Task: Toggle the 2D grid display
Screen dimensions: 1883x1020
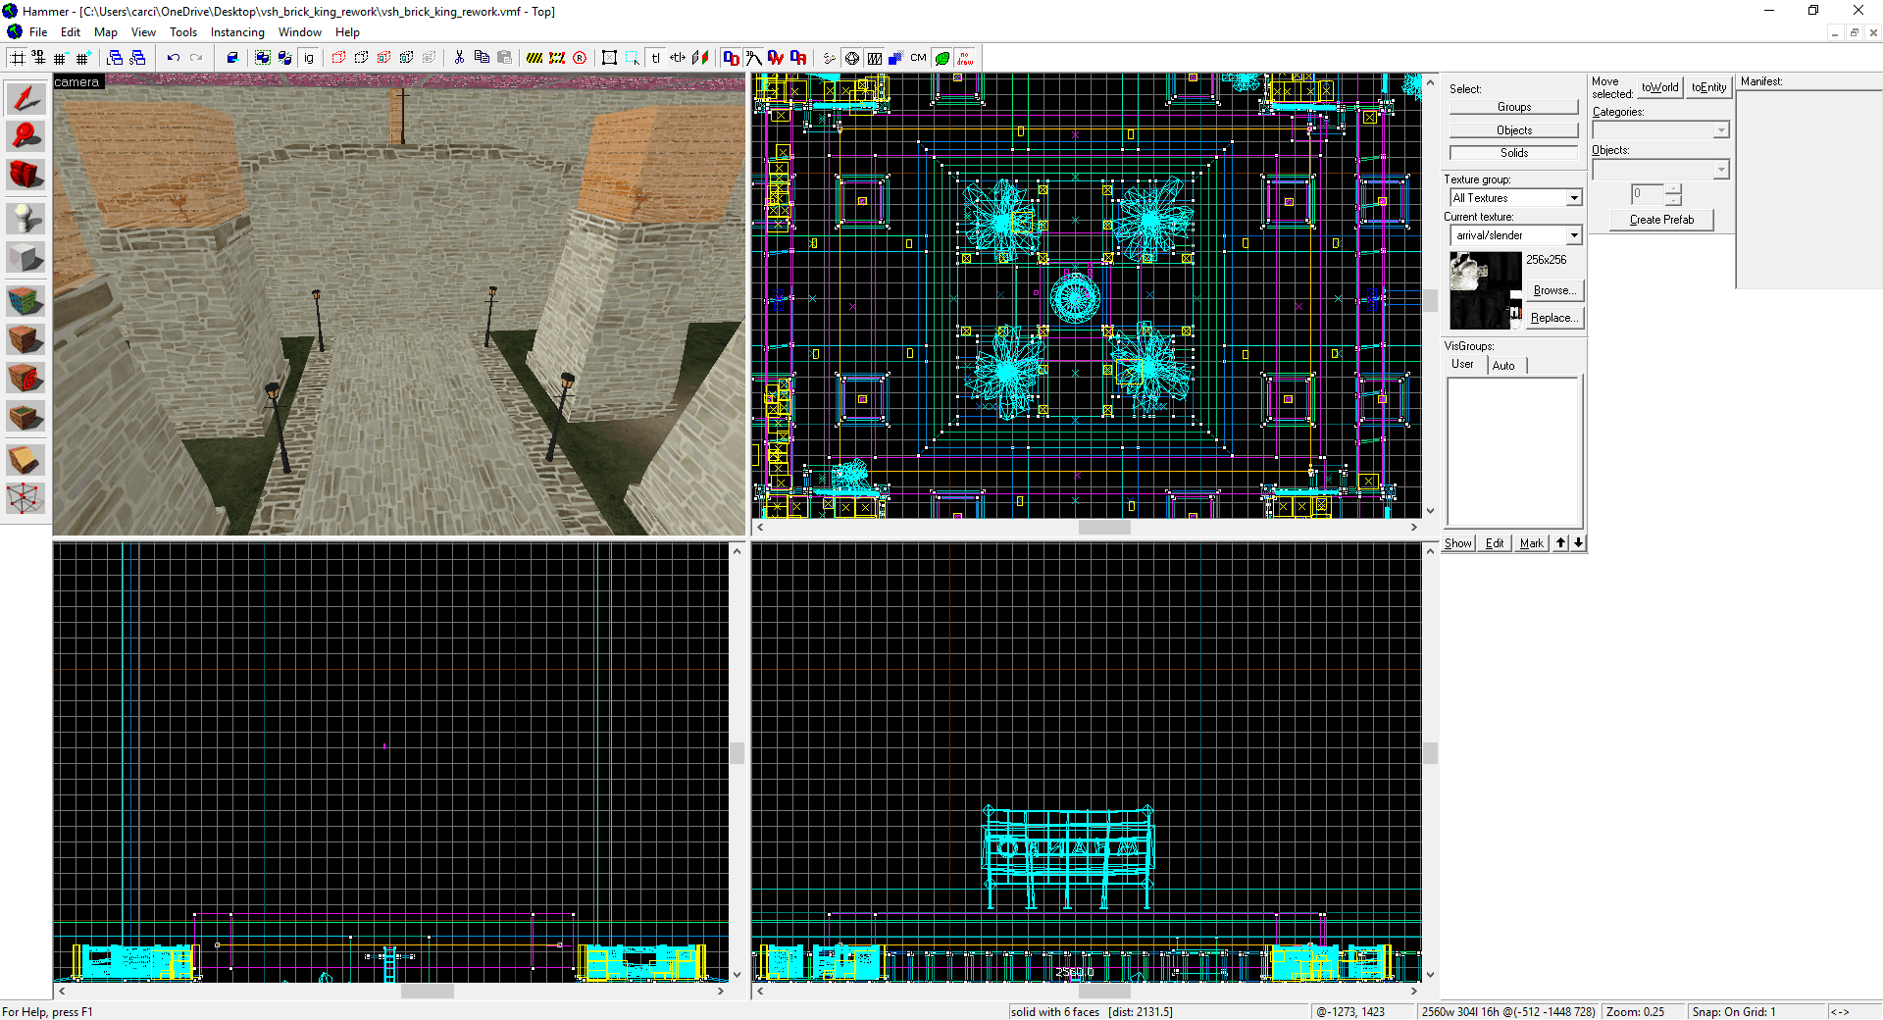Action: tap(17, 58)
